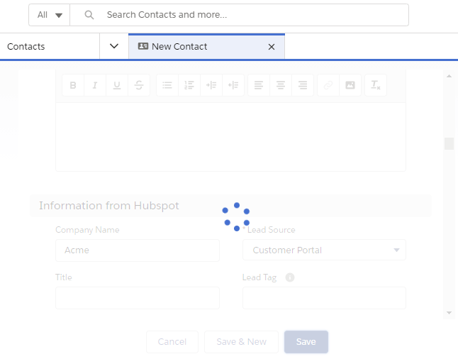Center align the text
Image resolution: width=458 pixels, height=359 pixels.
coord(281,85)
